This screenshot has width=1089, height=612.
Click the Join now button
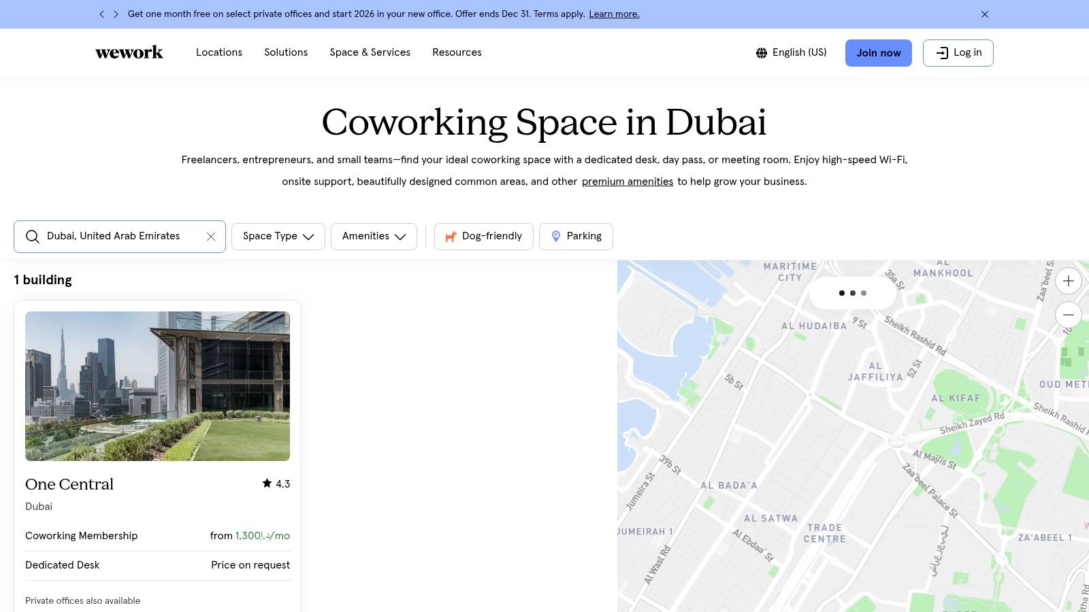878,52
